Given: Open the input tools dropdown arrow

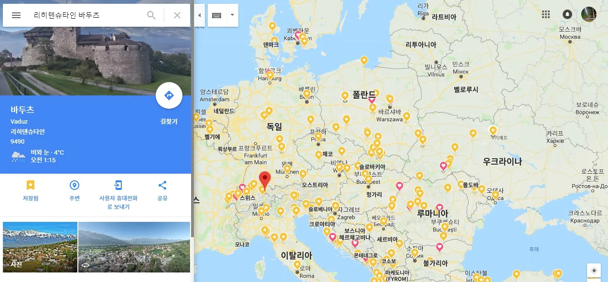Looking at the screenshot, I should pos(232,15).
